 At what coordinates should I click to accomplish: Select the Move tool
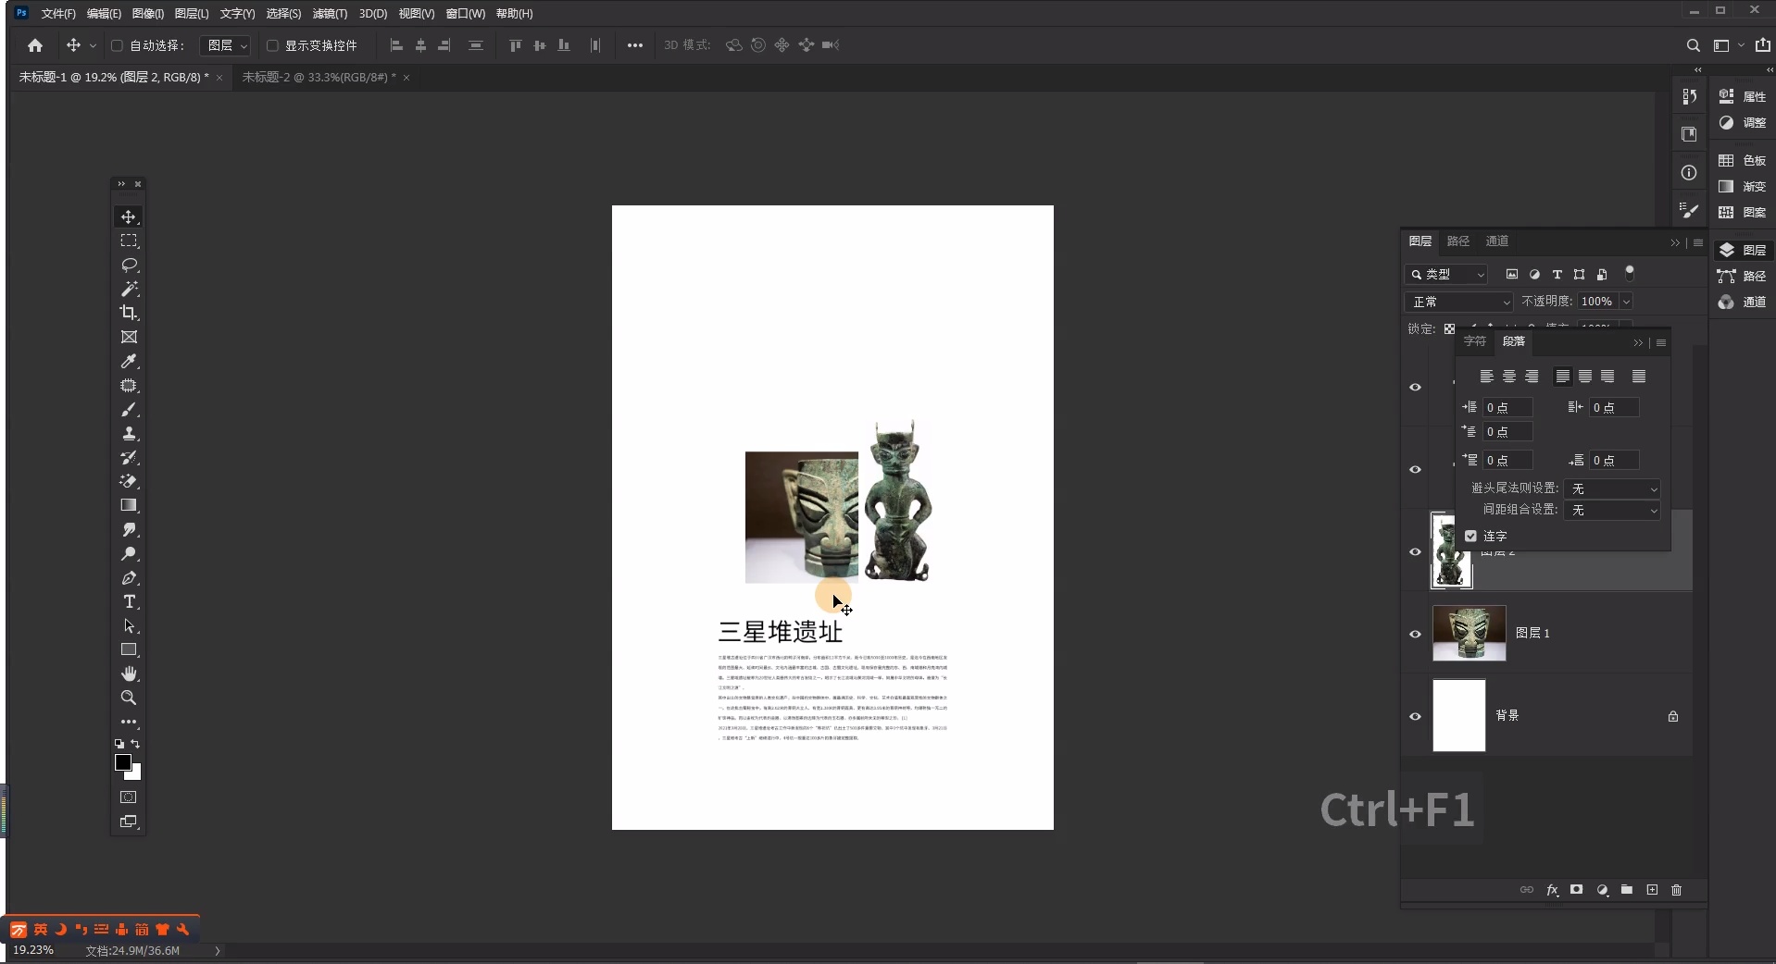(128, 216)
